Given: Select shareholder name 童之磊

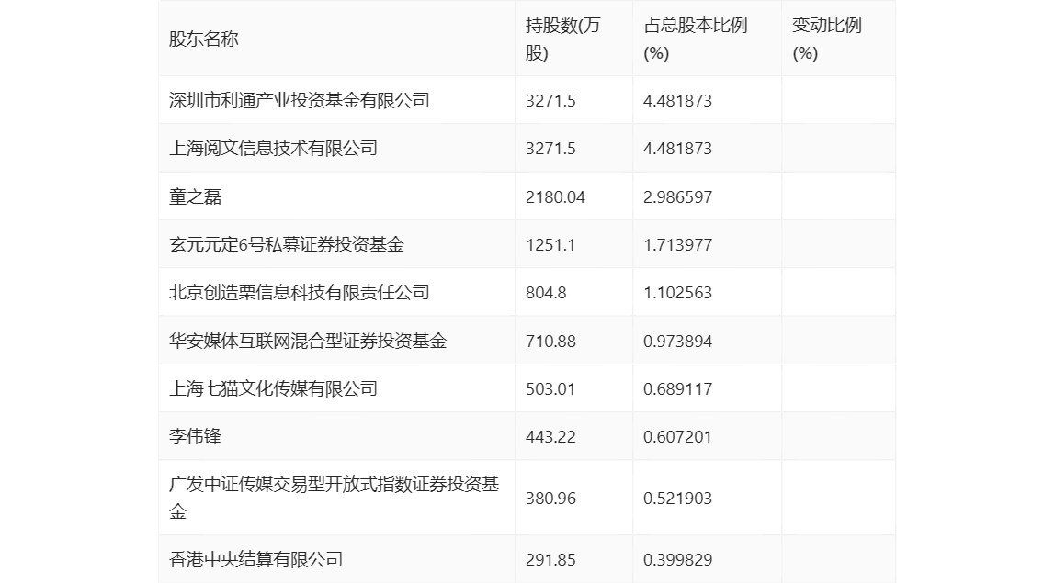Looking at the screenshot, I should (x=195, y=196).
